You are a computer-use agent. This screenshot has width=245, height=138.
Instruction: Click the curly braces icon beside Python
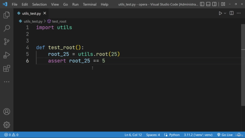[166, 135]
